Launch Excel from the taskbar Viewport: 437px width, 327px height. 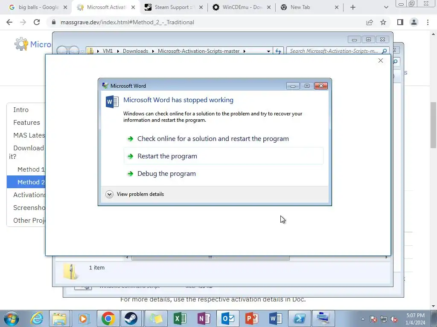180,318
